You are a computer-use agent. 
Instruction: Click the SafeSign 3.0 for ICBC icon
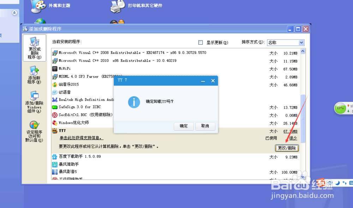55,107
